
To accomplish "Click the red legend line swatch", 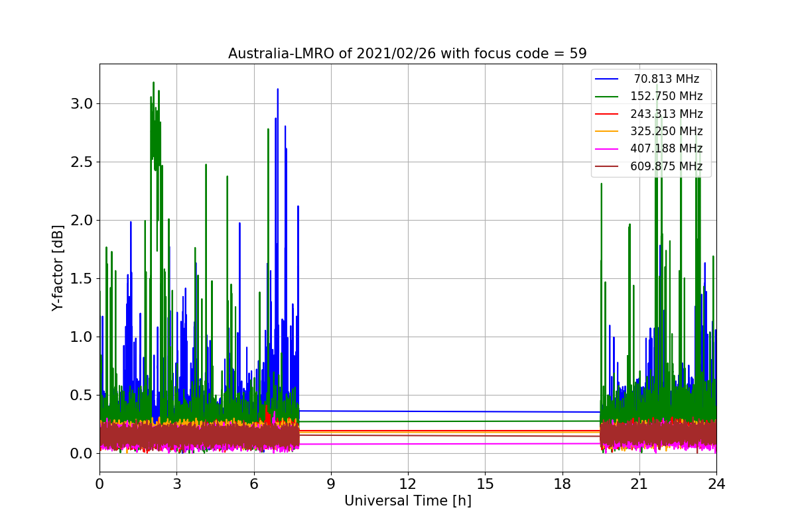I will tap(607, 114).
